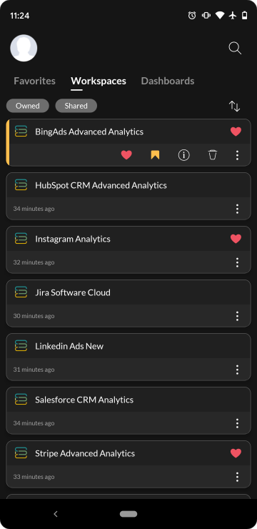The height and width of the screenshot is (529, 257).
Task: Toggle favorite heart in BingAds action row
Action: [126, 155]
